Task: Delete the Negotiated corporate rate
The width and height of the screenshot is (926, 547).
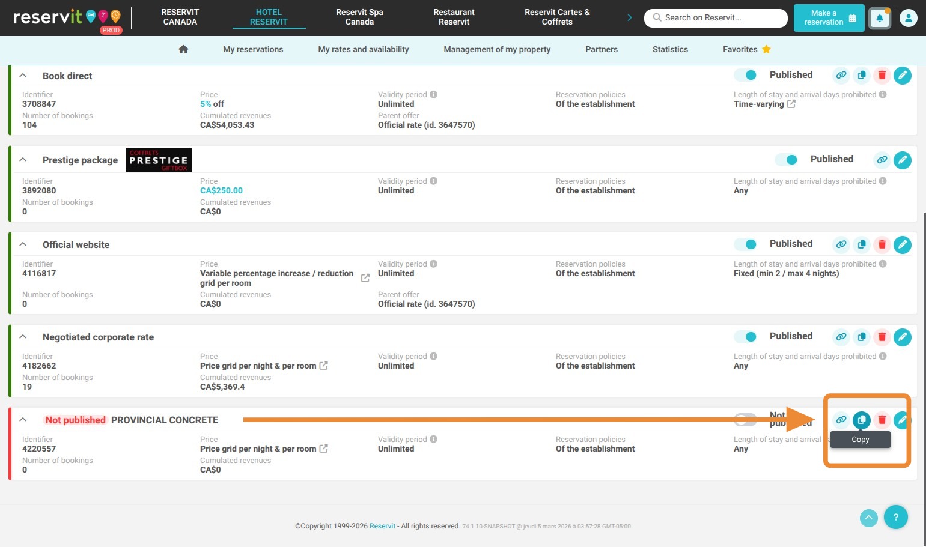Action: pyautogui.click(x=882, y=337)
